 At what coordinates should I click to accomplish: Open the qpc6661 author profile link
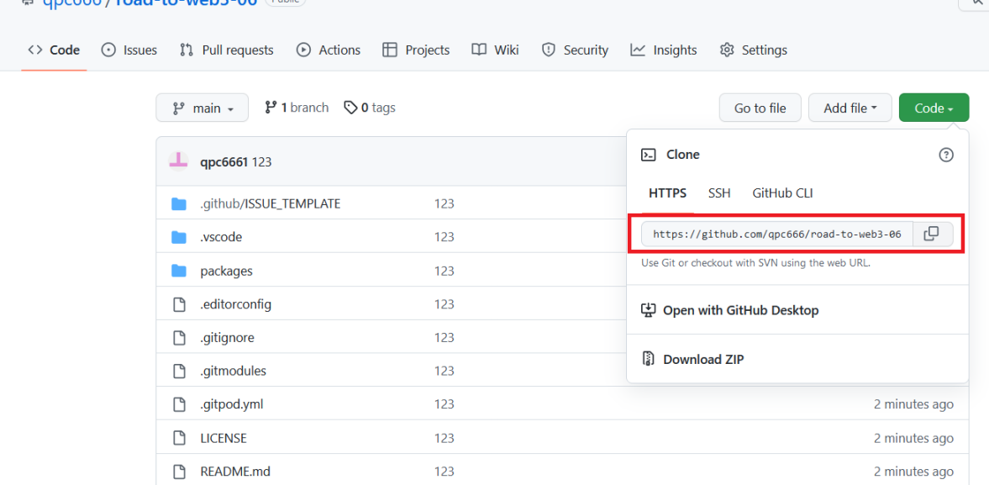(224, 162)
